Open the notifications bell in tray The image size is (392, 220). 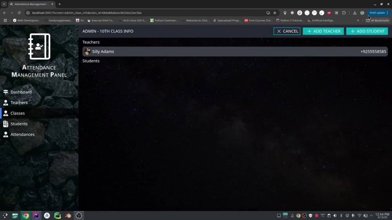(x=292, y=216)
